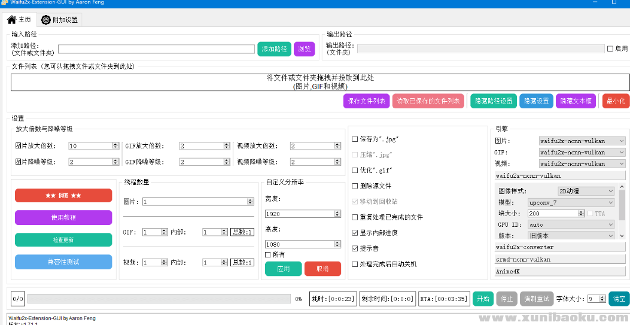Uncheck the 提示音 checkbox
630x325 pixels.
(x=355, y=248)
